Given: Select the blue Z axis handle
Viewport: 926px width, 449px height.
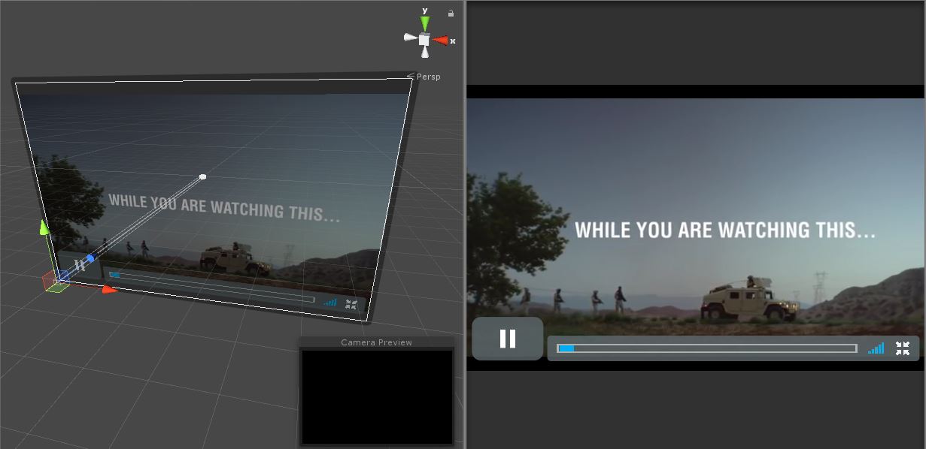Looking at the screenshot, I should point(90,258).
